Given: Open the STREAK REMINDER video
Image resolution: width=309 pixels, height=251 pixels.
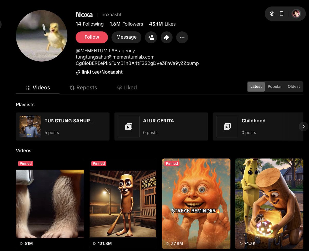Looking at the screenshot, I should [x=196, y=204].
